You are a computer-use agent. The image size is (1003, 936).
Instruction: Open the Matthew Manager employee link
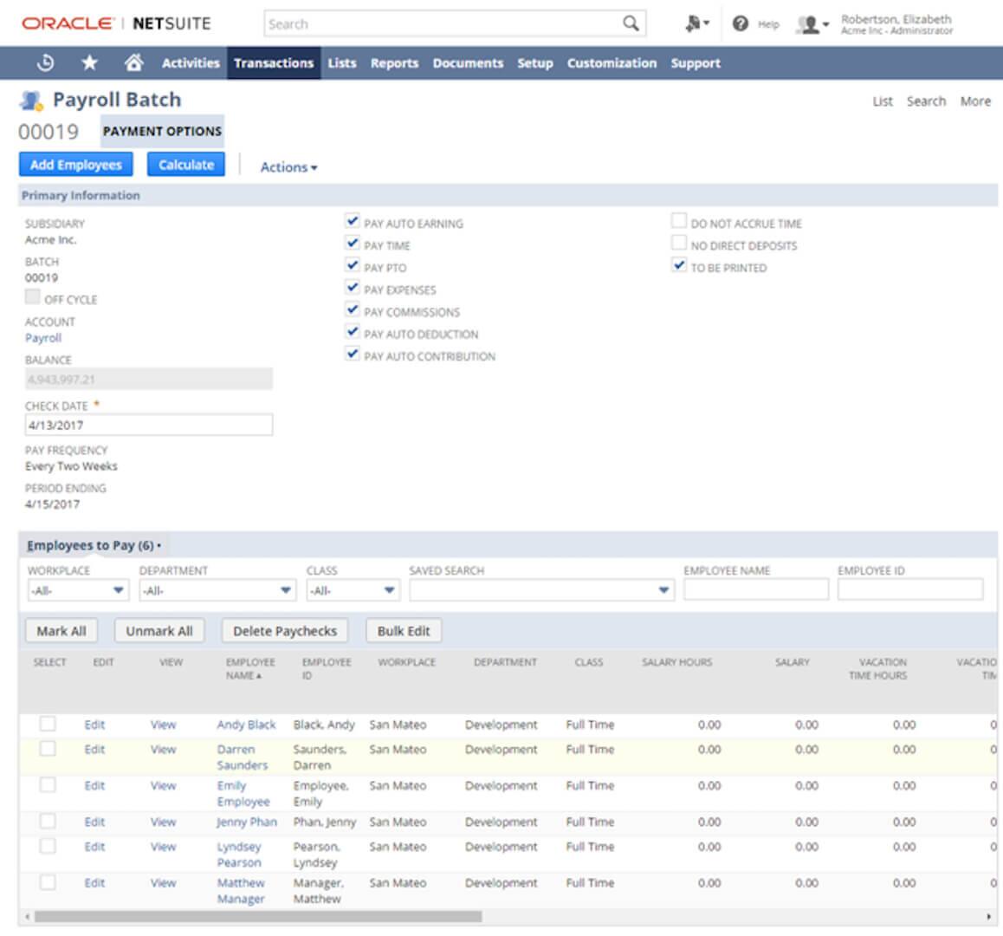coord(241,891)
